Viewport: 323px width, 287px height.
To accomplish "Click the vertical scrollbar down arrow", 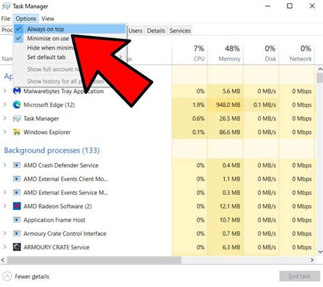I will click(320, 252).
